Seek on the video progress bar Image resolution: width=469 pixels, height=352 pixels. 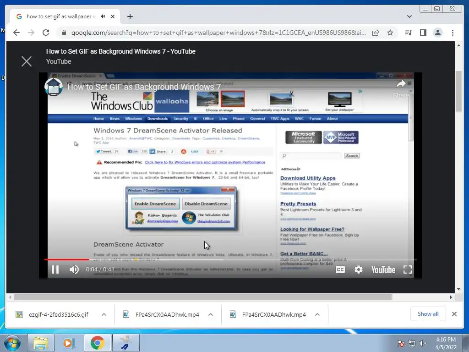230,259
